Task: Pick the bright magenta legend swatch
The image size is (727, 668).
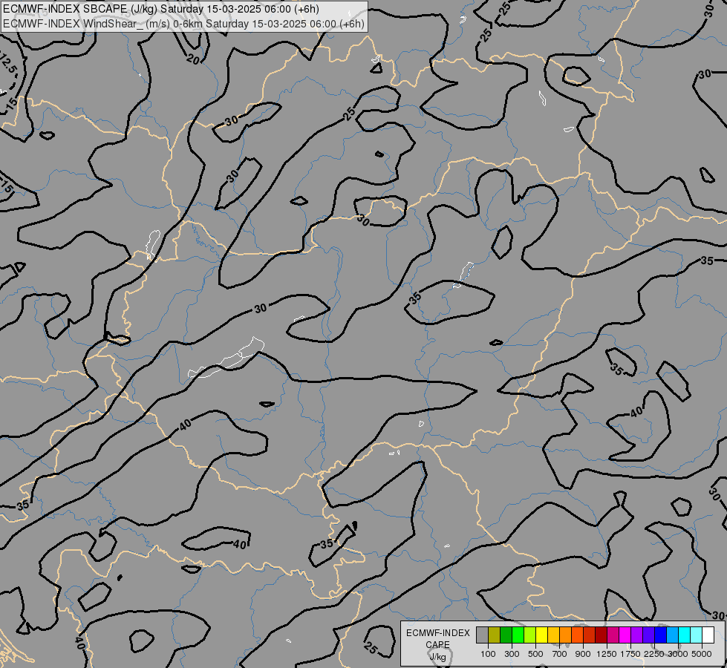Action: (x=625, y=635)
